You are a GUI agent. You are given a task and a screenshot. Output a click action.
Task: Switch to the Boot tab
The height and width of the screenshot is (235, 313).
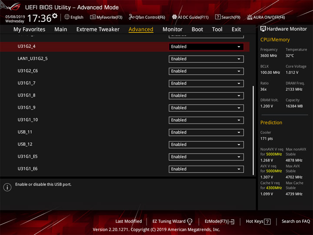tap(197, 30)
